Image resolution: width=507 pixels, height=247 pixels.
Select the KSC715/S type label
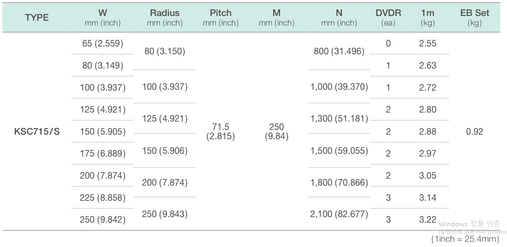[37, 132]
